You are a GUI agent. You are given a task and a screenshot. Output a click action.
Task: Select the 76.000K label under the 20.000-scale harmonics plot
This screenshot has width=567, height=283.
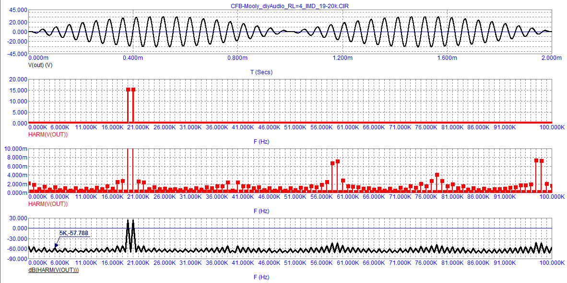click(x=426, y=127)
